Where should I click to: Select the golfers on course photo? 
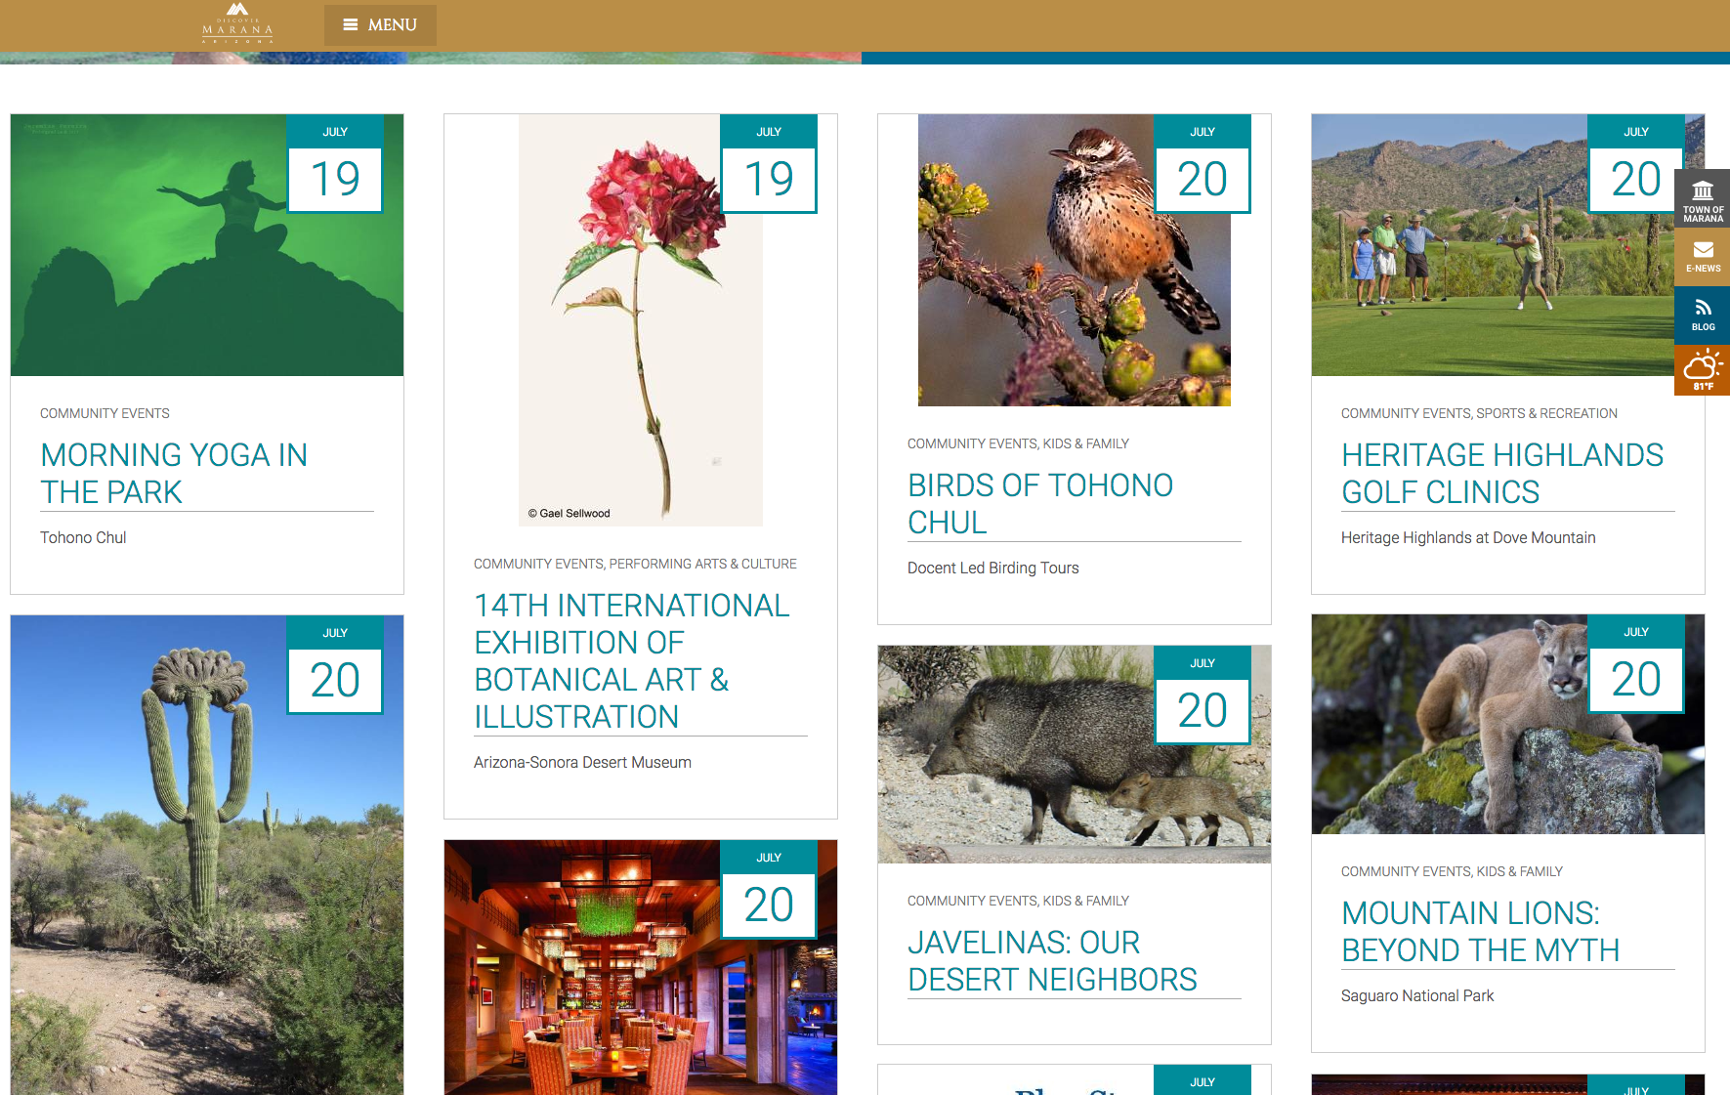[1508, 245]
